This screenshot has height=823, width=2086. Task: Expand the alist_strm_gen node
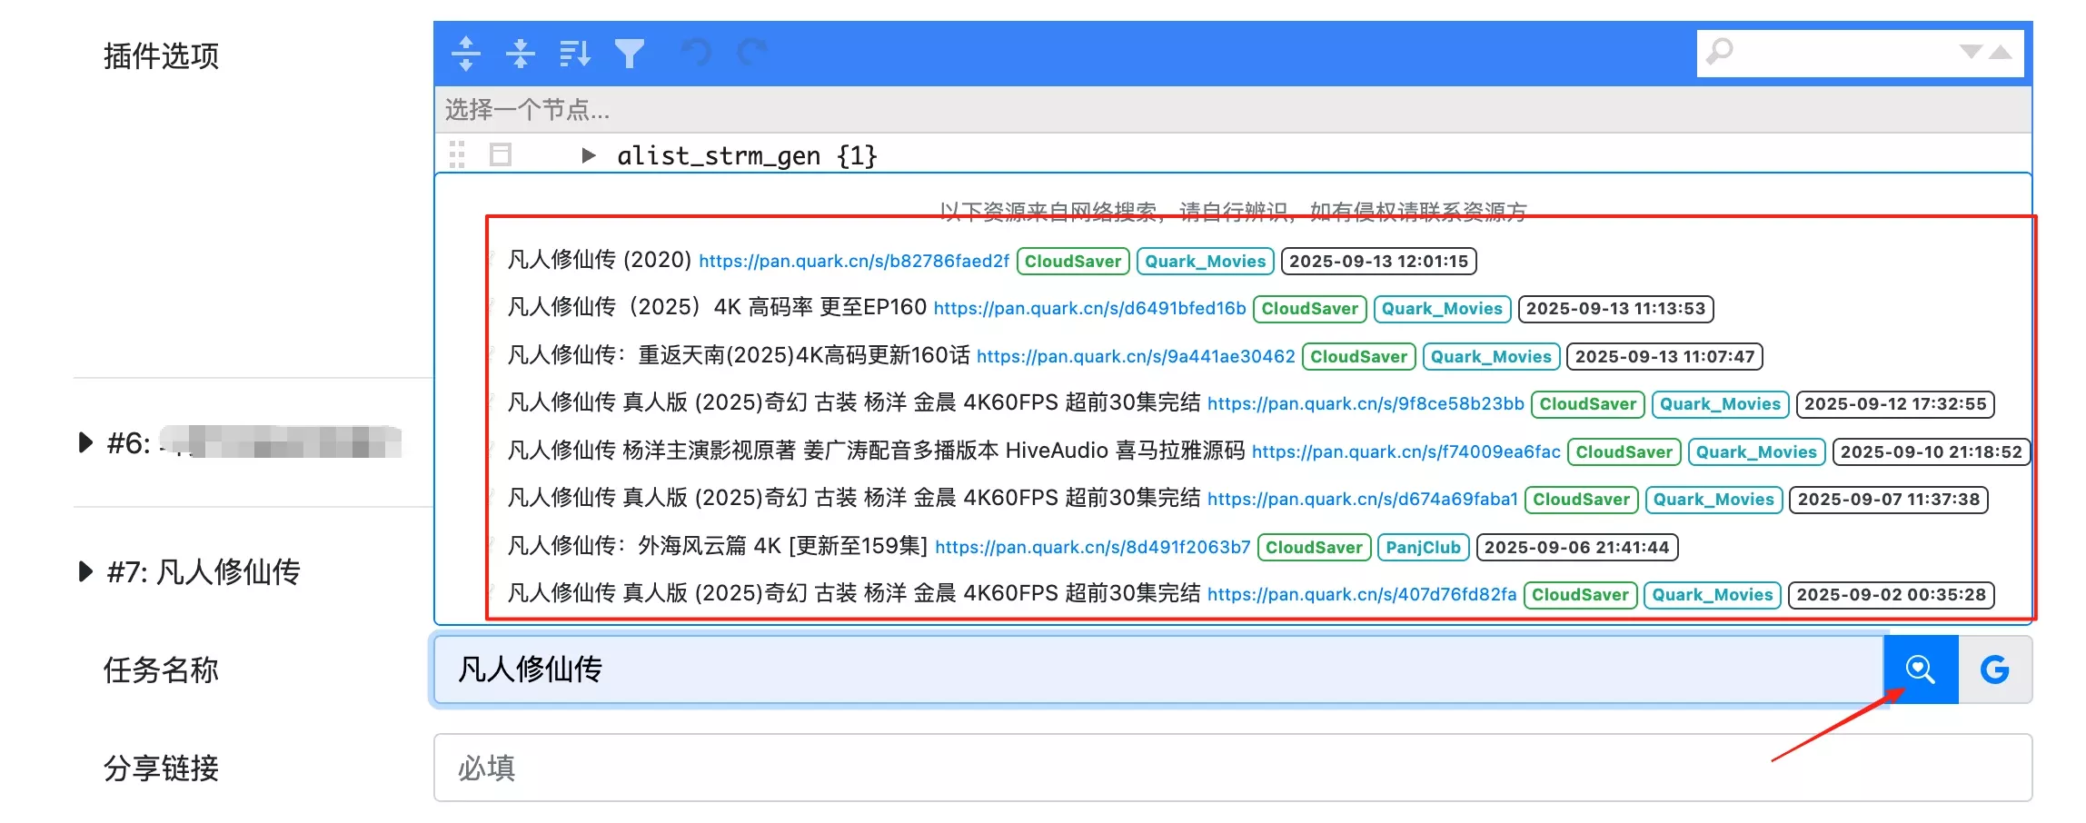(x=588, y=155)
